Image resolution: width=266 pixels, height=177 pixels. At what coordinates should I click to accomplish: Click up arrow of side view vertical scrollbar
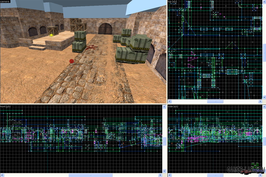tap(264, 107)
